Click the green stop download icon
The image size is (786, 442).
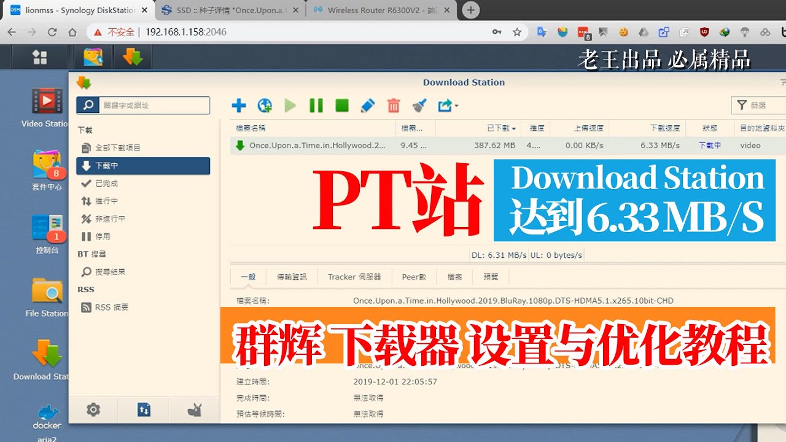pyautogui.click(x=342, y=106)
